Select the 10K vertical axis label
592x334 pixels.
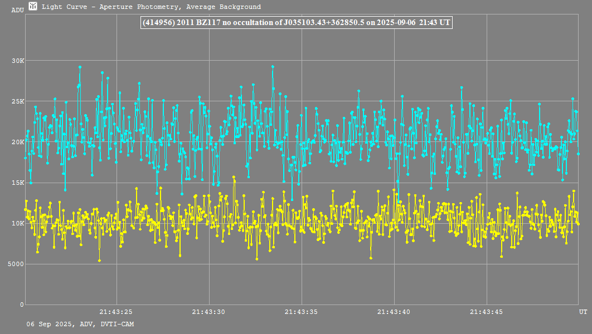[x=17, y=223]
